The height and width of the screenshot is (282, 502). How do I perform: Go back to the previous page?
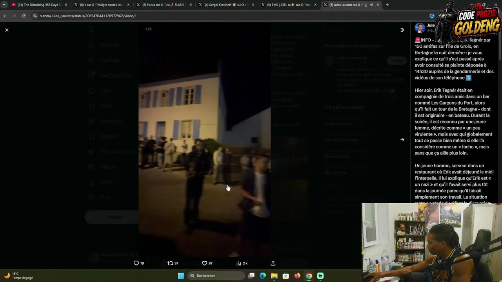pyautogui.click(x=5, y=16)
